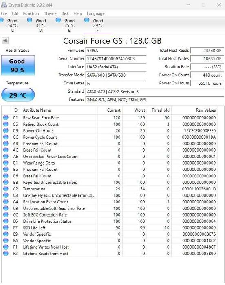Select the F: disk tab at 29 °C

(98, 25)
